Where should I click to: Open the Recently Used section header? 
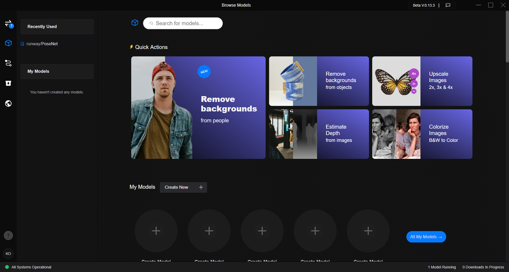[x=57, y=27]
